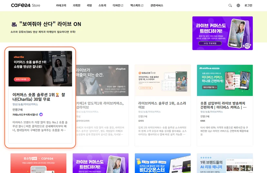Open bottom purple 라이브 커머스도 트렌디하게 card
The width and height of the screenshot is (267, 173).
[101, 163]
